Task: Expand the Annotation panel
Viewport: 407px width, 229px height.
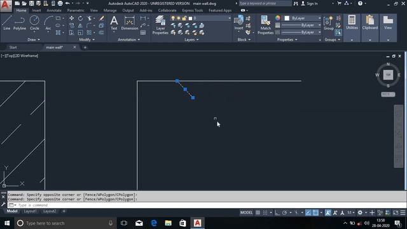Action: tap(128, 39)
